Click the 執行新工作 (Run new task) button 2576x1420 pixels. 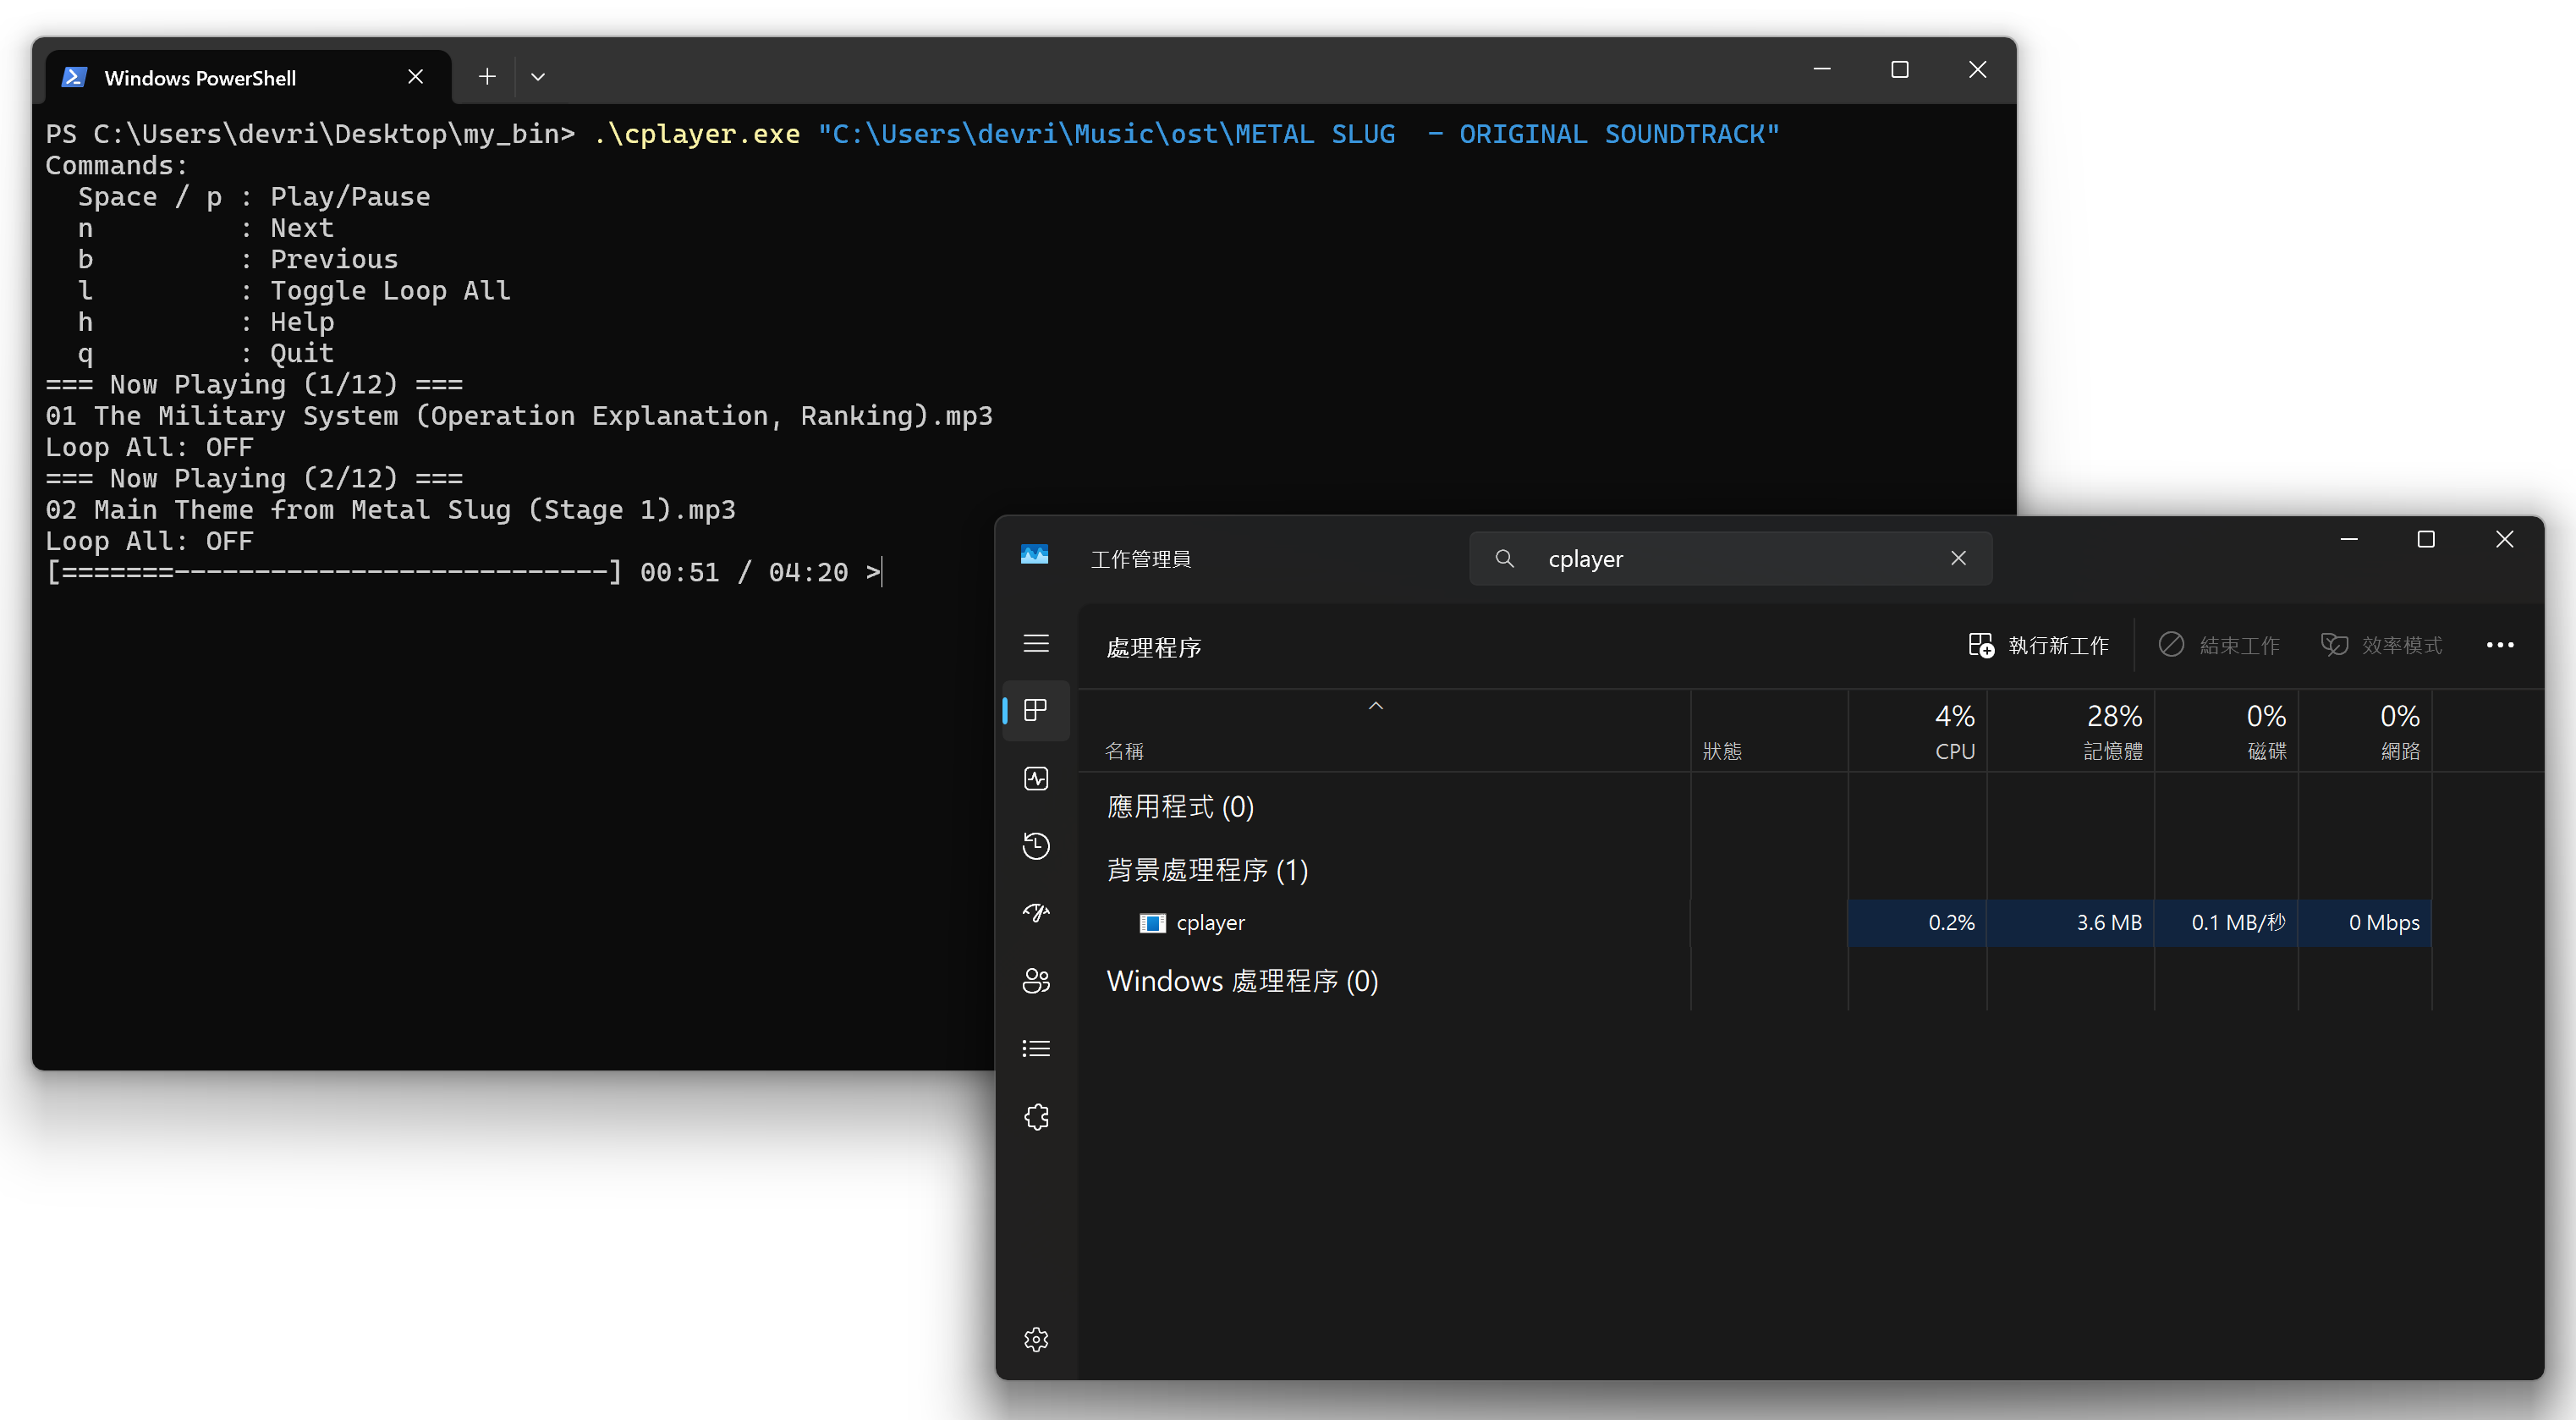click(2039, 645)
